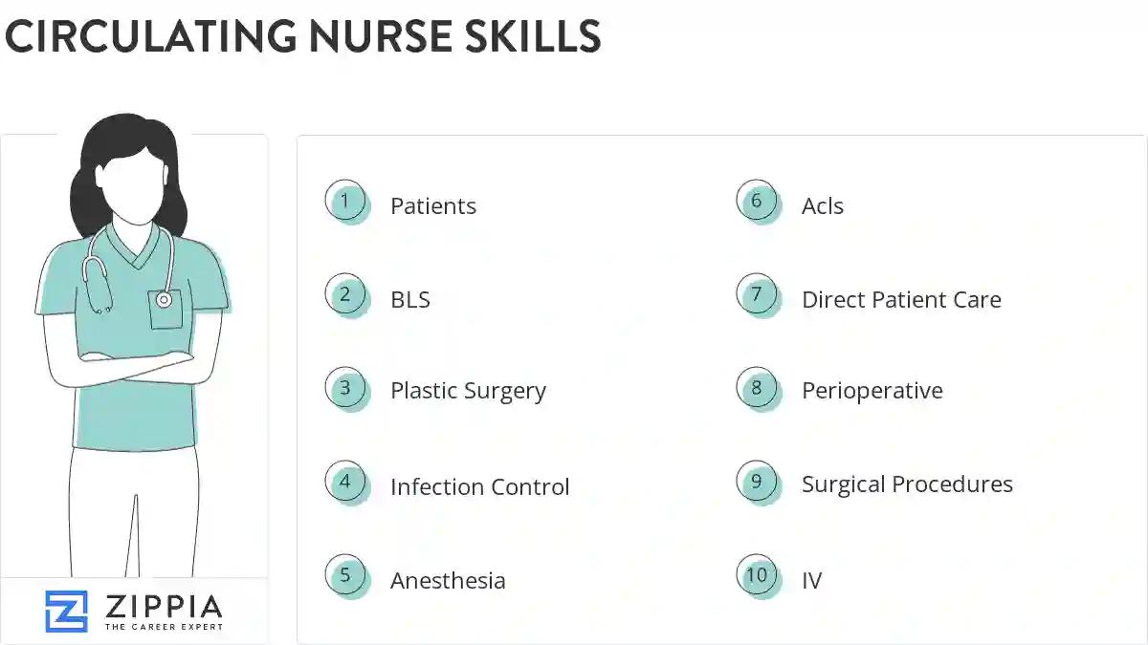Select the number 7 circle icon
The height and width of the screenshot is (645, 1148).
pos(757,295)
